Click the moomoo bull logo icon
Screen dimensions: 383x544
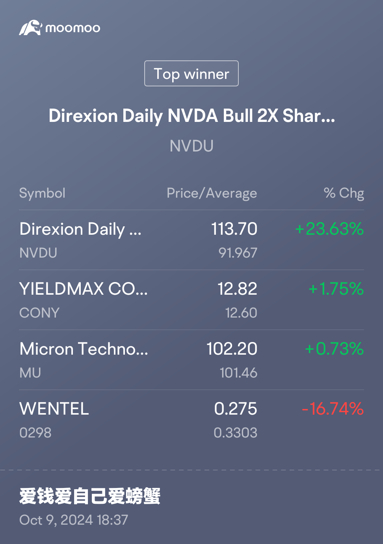pos(30,28)
